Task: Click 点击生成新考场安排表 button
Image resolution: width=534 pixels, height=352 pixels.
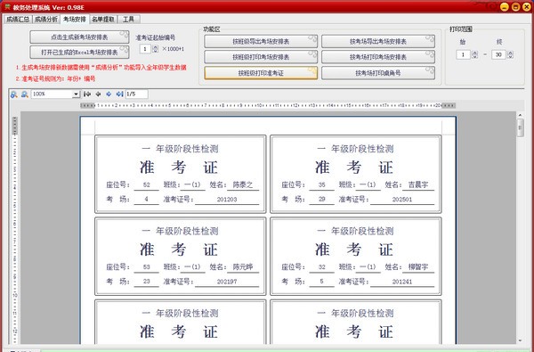Action: tap(79, 37)
